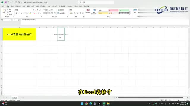Click the Format Painter brush icon
This screenshot has width=190, height=106.
pos(7,14)
